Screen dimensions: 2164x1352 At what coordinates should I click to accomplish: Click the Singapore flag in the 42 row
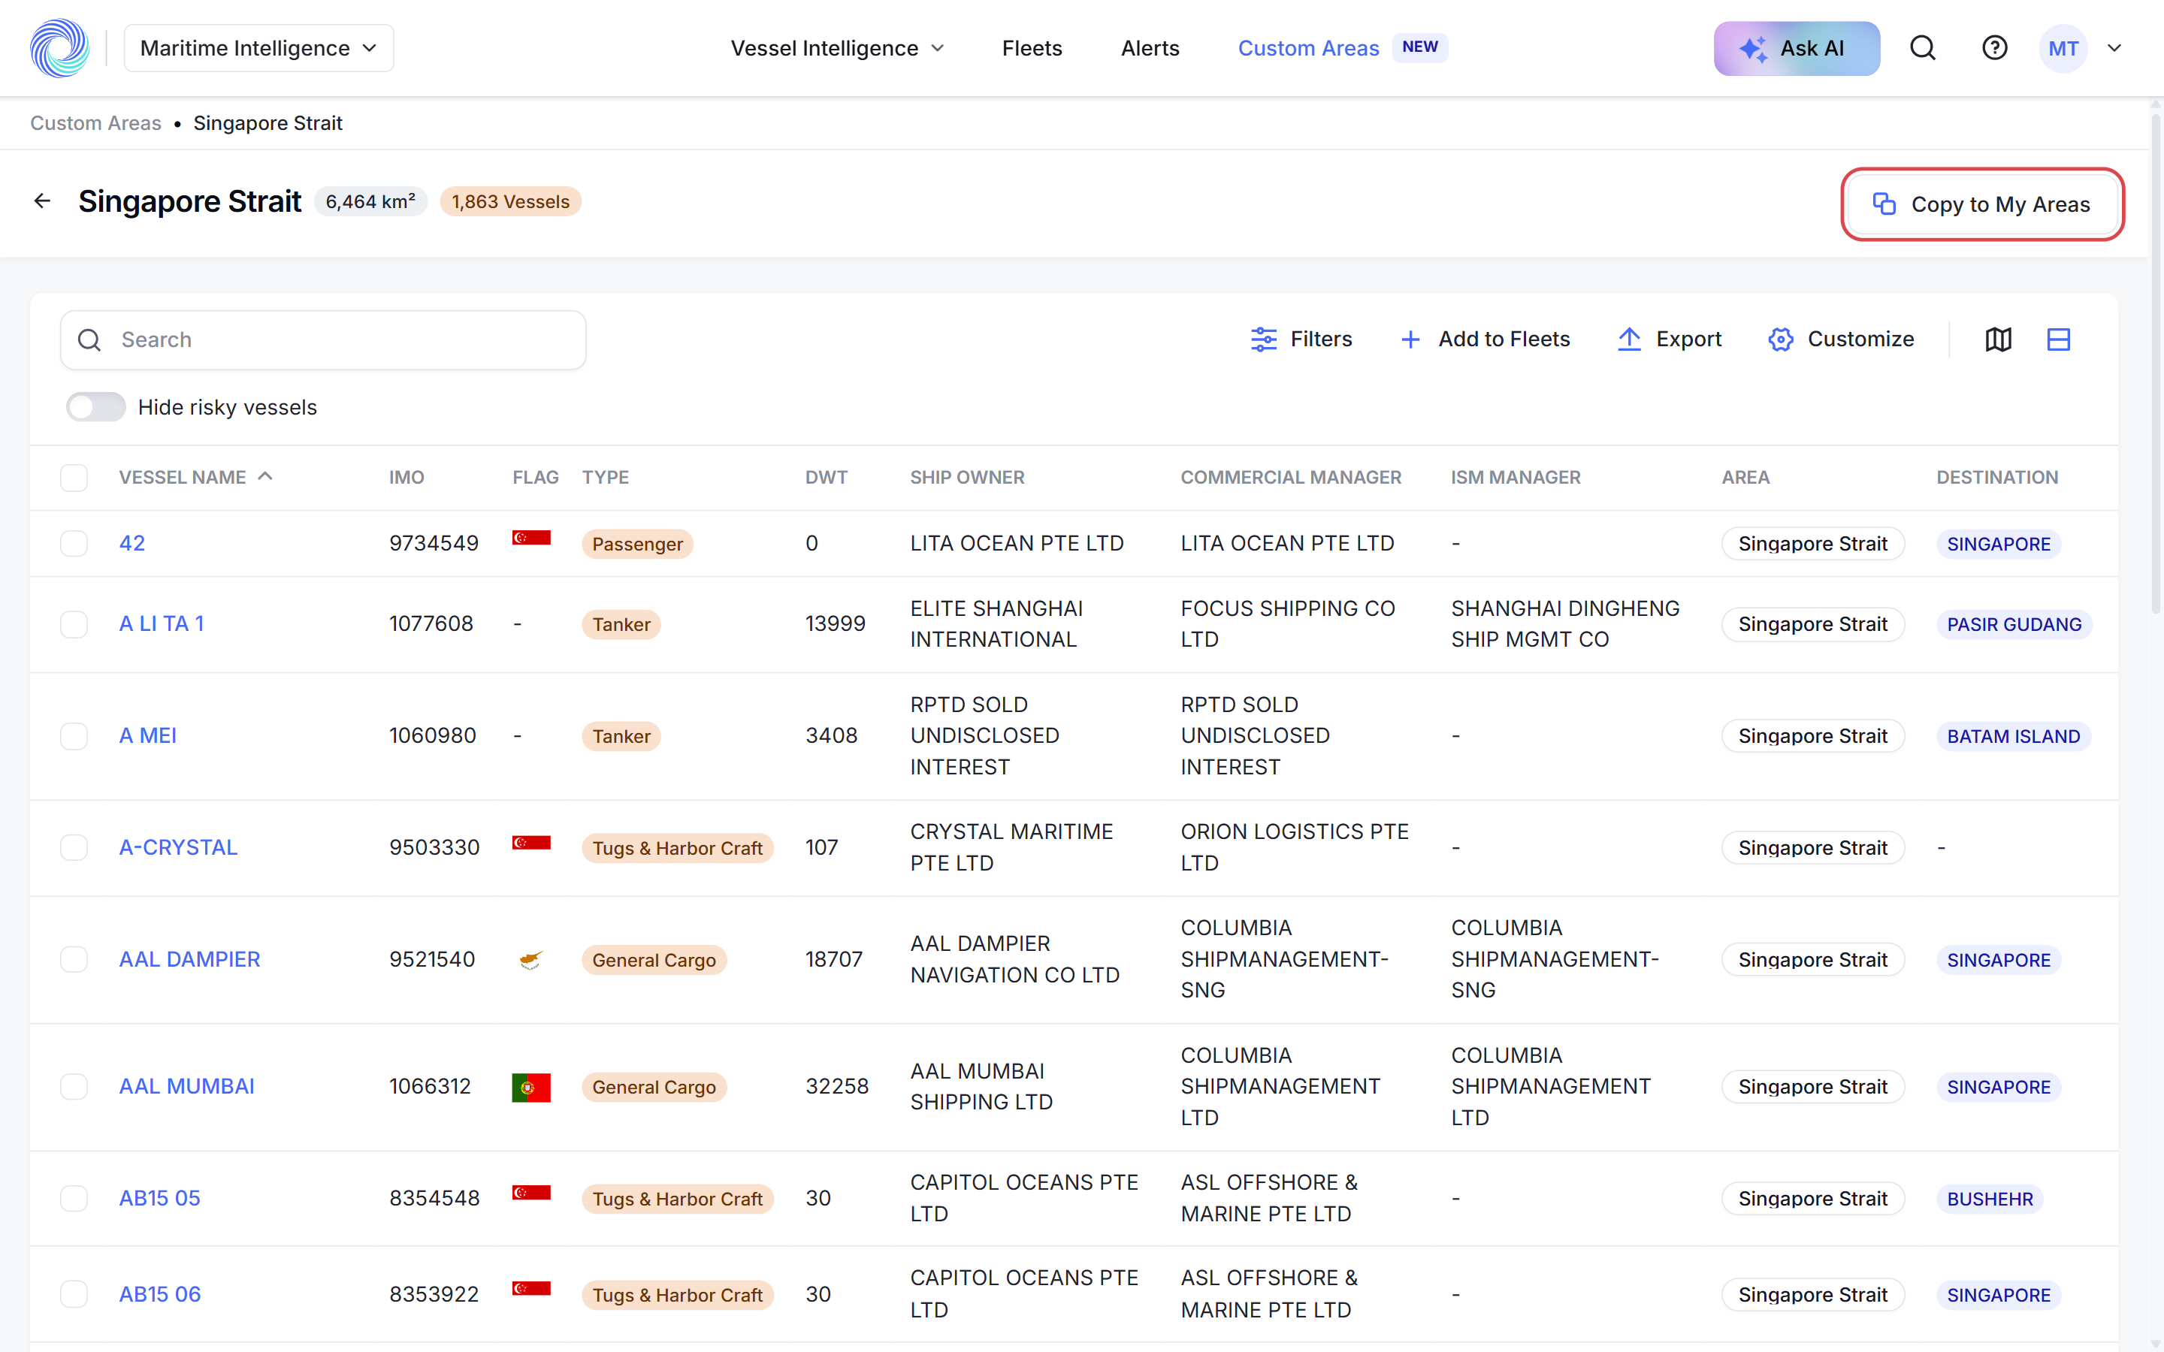(531, 537)
